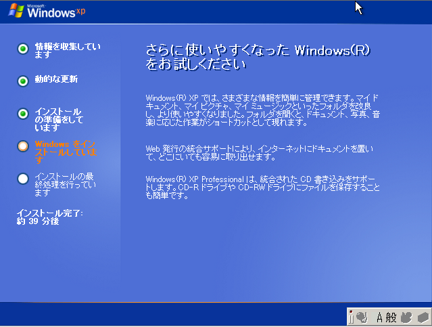
Task: Click the step text 動的な更新
Action: coord(56,79)
